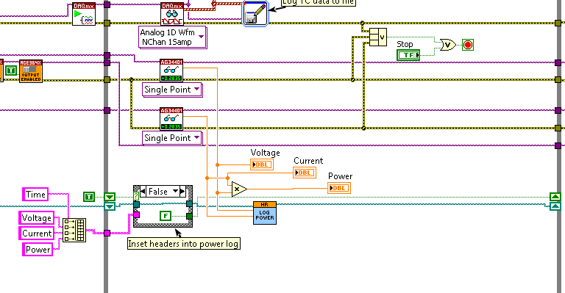Viewport: 565px width, 293px height.
Task: Select the LOG POWER subVI icon
Action: (x=265, y=213)
